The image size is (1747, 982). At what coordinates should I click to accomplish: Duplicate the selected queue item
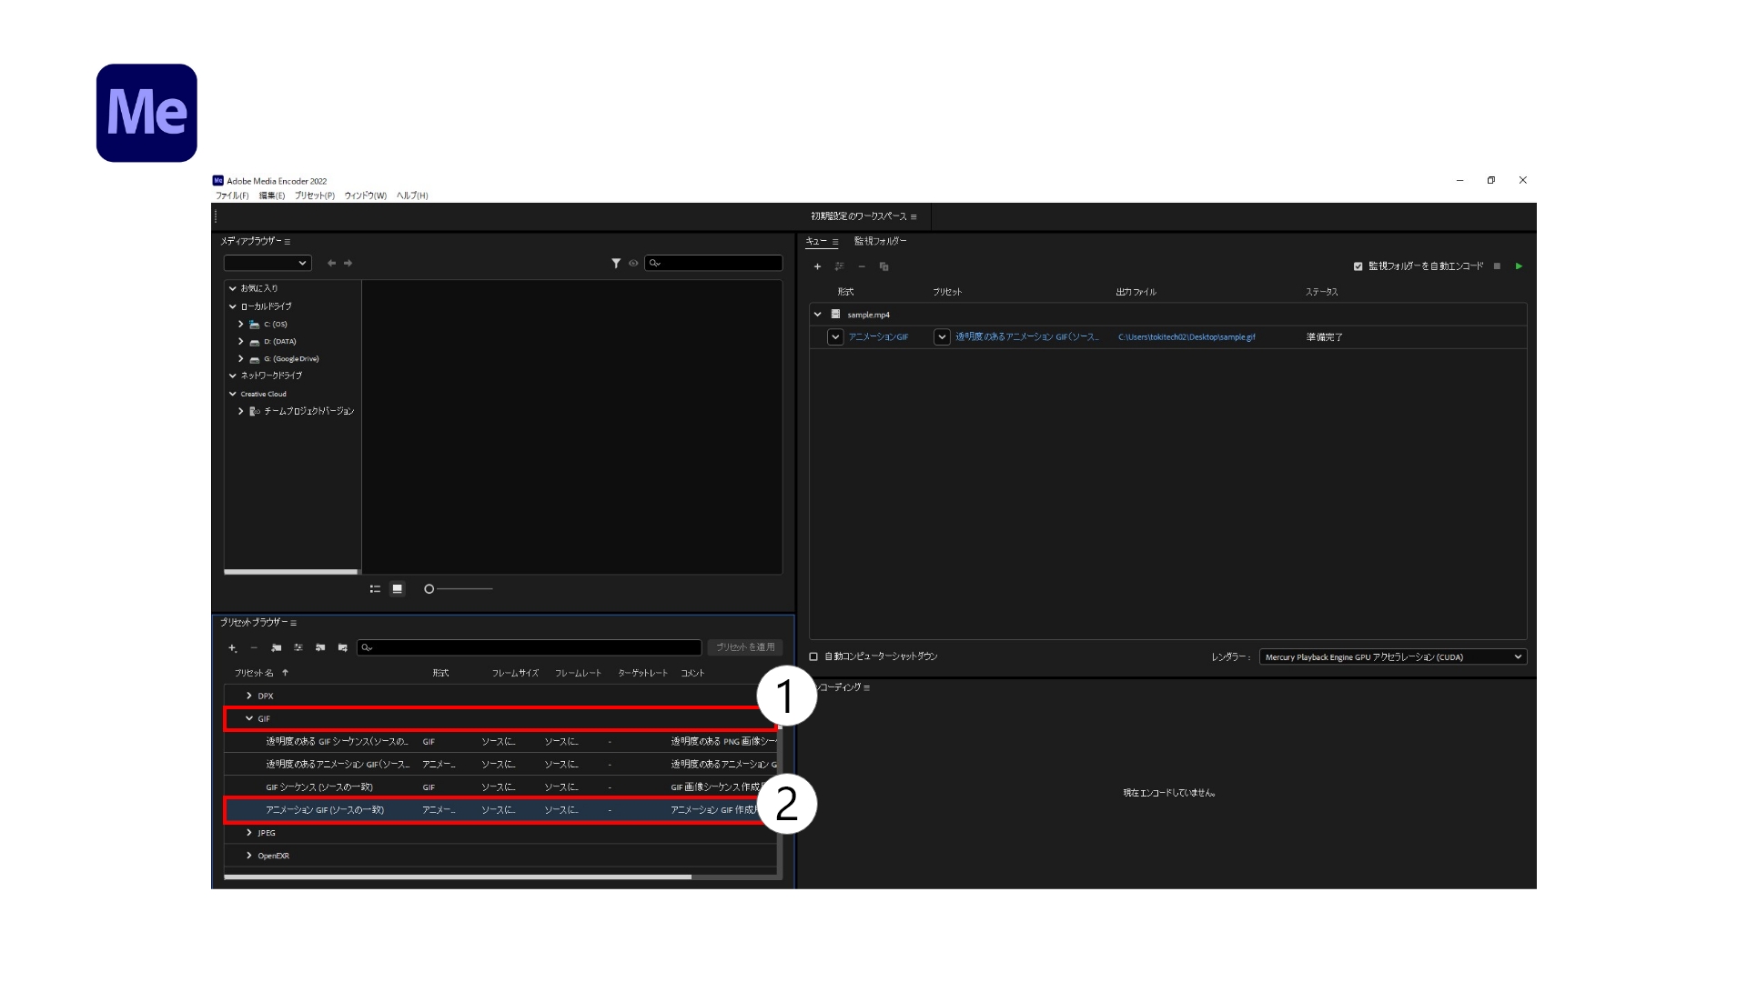pyautogui.click(x=884, y=266)
